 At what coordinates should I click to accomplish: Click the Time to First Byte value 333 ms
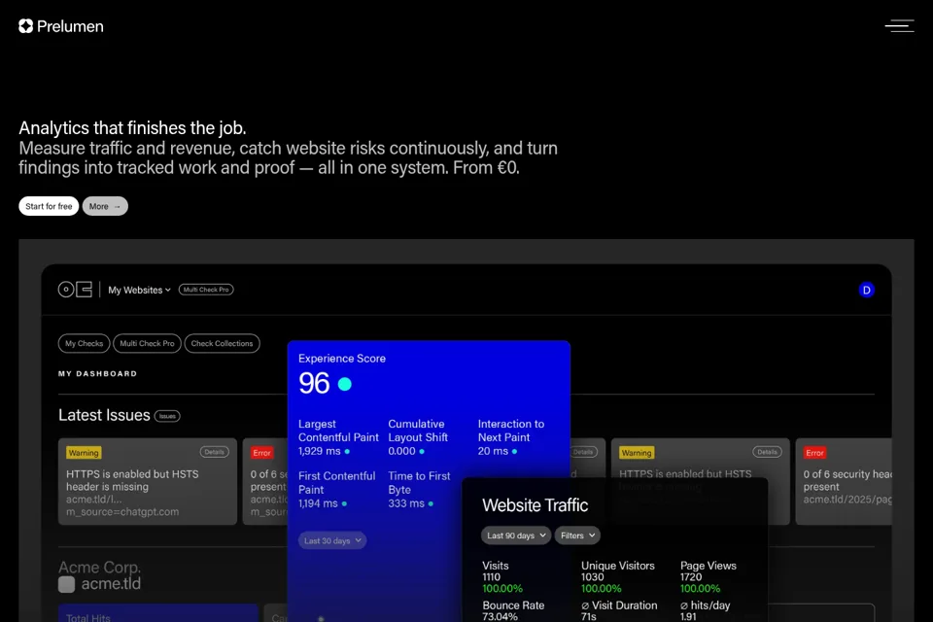tap(406, 503)
